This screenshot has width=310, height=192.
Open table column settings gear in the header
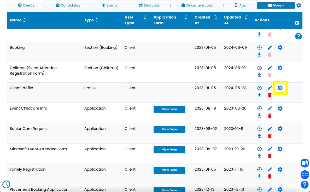(x=297, y=23)
